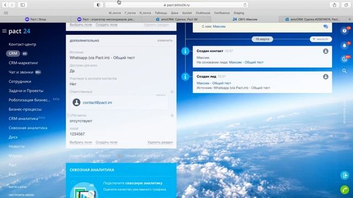353x198 pixels.
Task: Open the clock timer icon in right panel
Action: pos(344,59)
